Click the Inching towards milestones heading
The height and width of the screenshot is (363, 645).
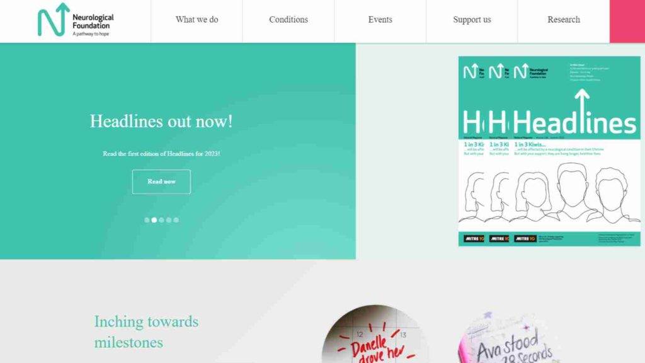(146, 331)
